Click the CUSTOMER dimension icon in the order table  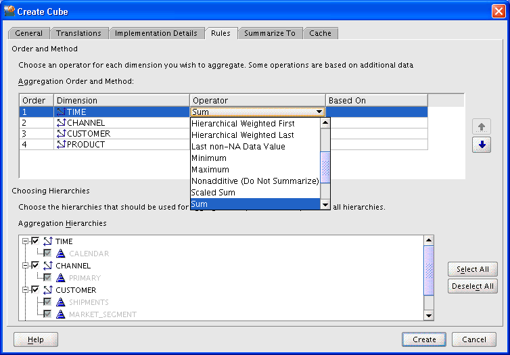pyautogui.click(x=61, y=134)
